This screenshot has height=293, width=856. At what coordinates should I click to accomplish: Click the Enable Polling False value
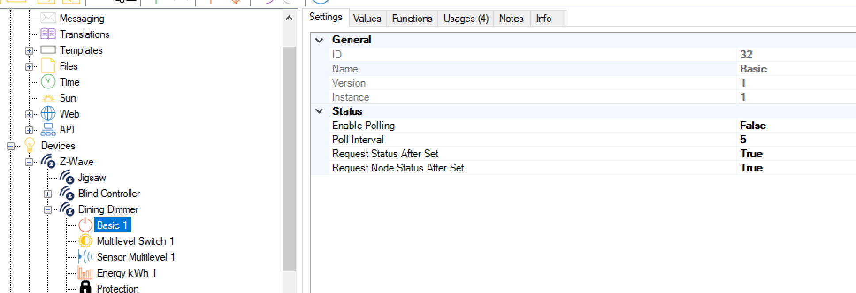pyautogui.click(x=753, y=126)
